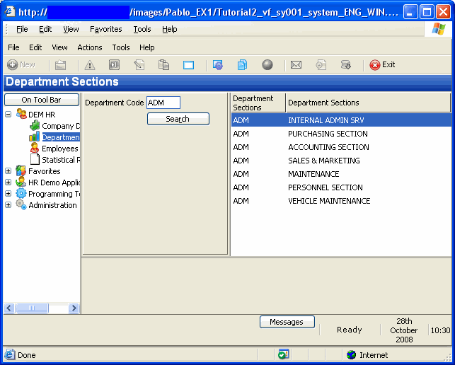Screen dimensions: 455x365
Task: Select Company in the tree
Action: coord(61,126)
